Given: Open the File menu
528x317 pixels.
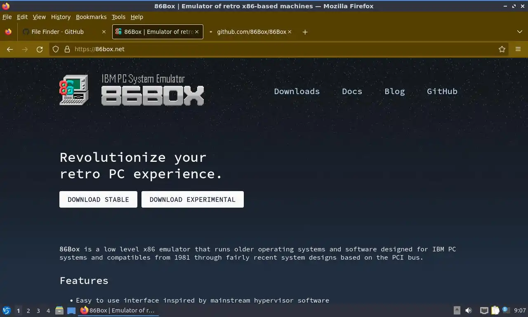Looking at the screenshot, I should point(7,17).
